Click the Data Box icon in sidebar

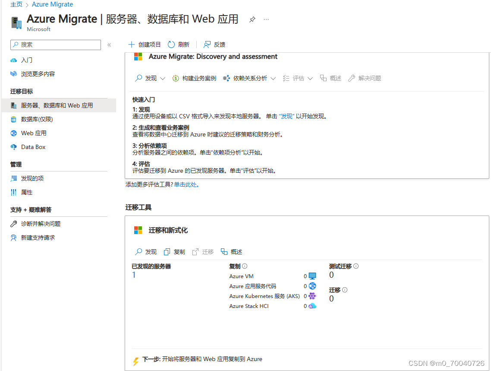pos(13,147)
